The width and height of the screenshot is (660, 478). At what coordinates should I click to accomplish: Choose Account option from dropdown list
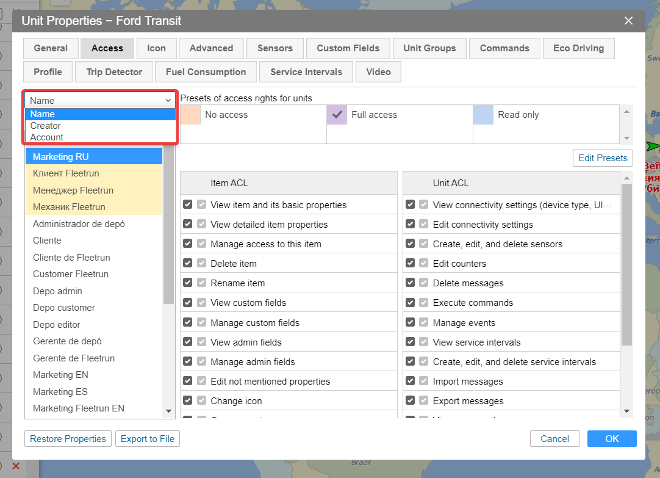pos(47,137)
